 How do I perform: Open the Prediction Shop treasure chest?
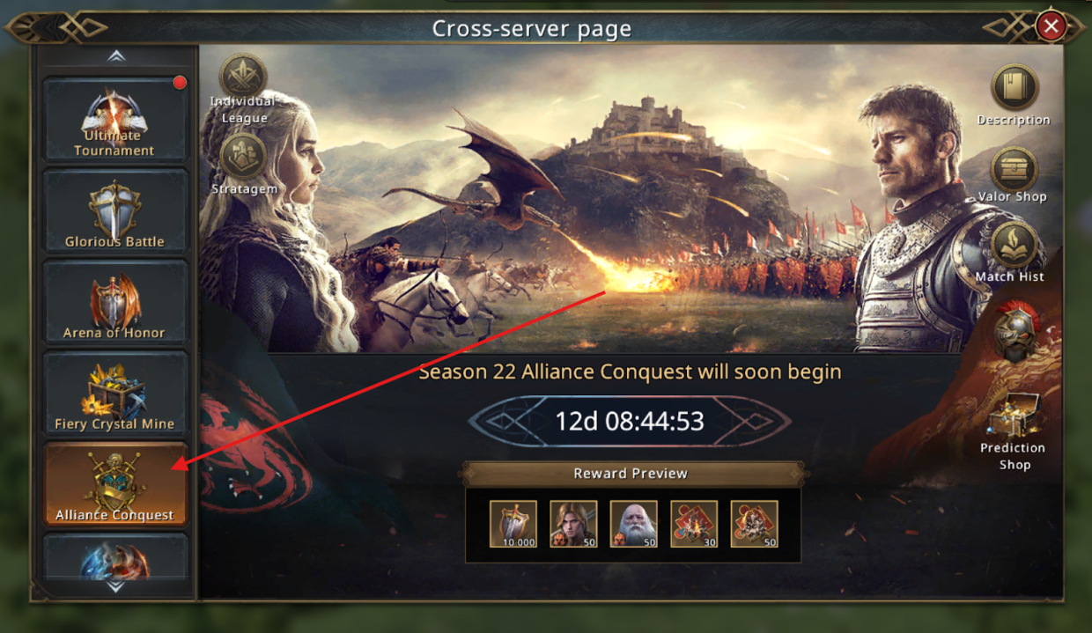tap(1015, 416)
